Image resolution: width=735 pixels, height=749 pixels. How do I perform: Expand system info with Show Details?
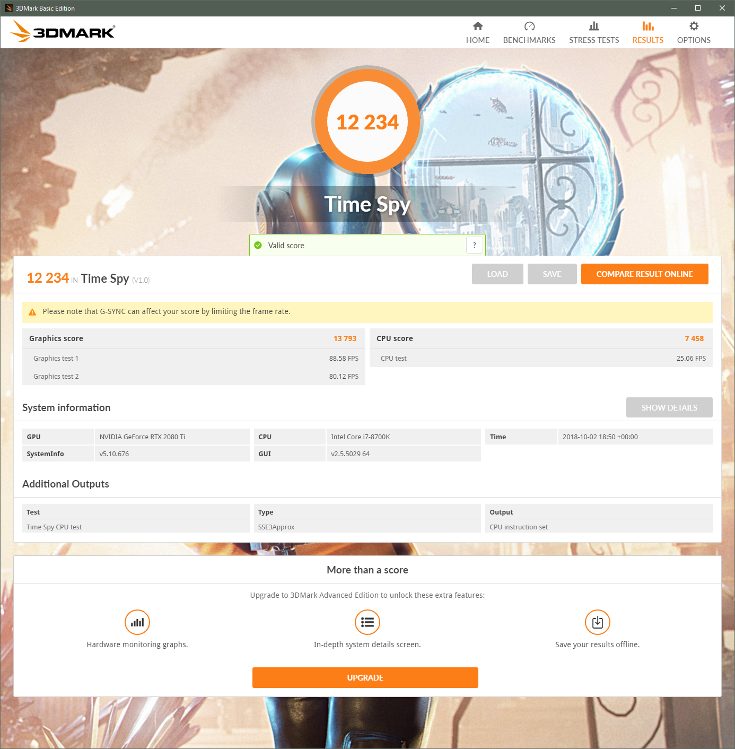(669, 407)
